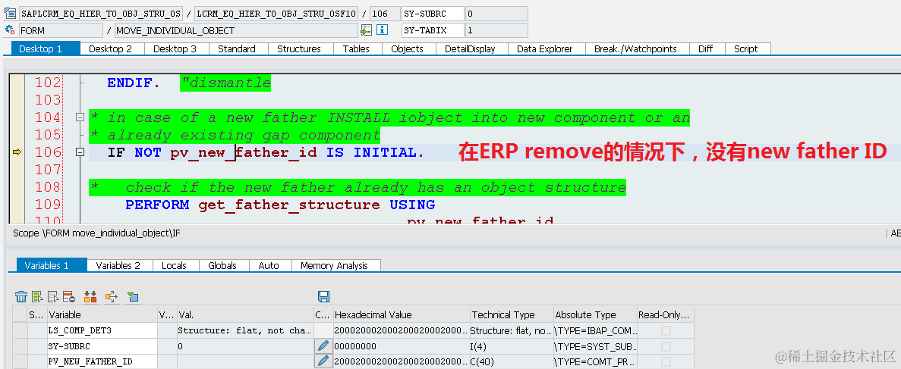This screenshot has width=901, height=369.
Task: Click the Hexadecimal Value column header
Action: click(401, 314)
